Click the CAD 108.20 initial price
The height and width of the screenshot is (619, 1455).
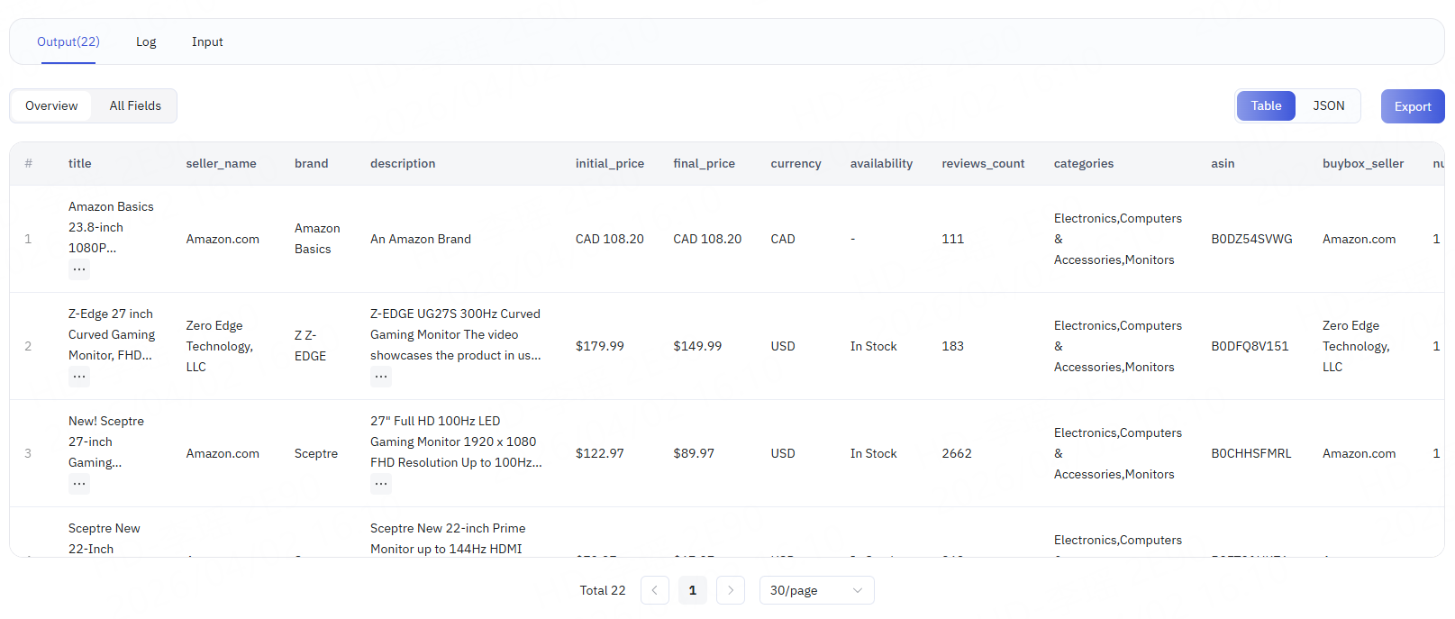coord(610,239)
